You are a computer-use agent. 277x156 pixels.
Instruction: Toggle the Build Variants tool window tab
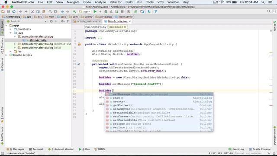2,136
